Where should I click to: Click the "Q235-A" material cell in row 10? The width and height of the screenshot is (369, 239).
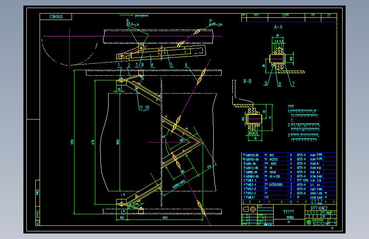[x=301, y=159]
